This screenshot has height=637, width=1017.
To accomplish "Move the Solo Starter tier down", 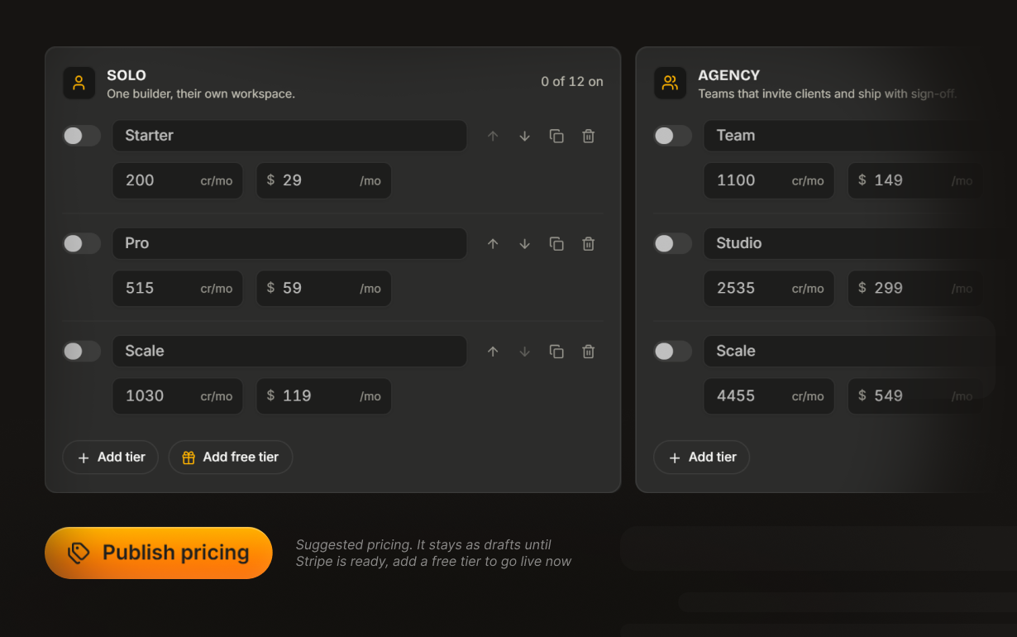I will [524, 136].
